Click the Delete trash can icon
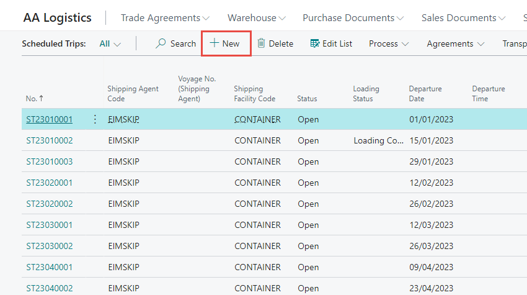 261,43
